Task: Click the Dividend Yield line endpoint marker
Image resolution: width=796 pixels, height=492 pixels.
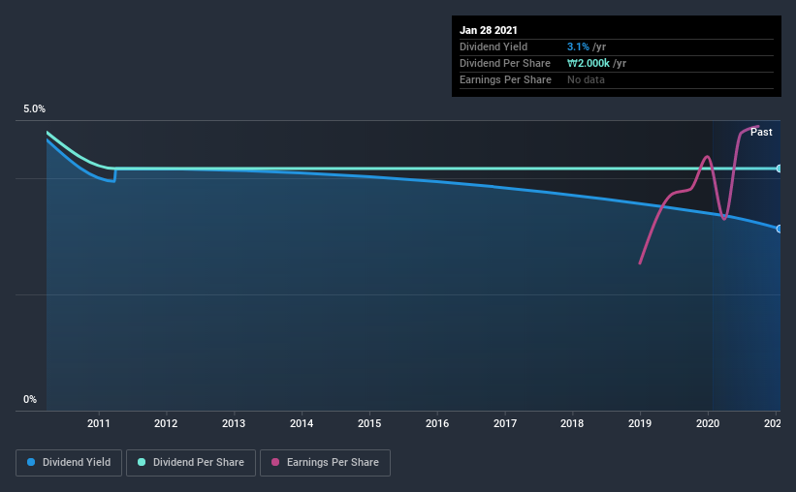Action: 779,229
